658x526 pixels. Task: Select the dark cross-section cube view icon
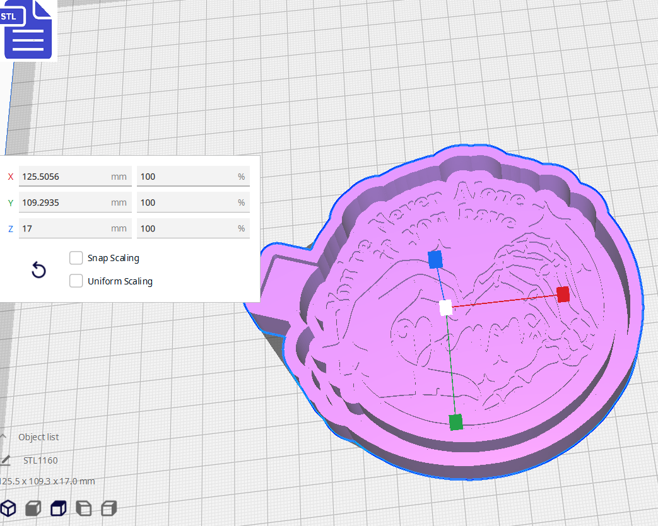[58, 508]
